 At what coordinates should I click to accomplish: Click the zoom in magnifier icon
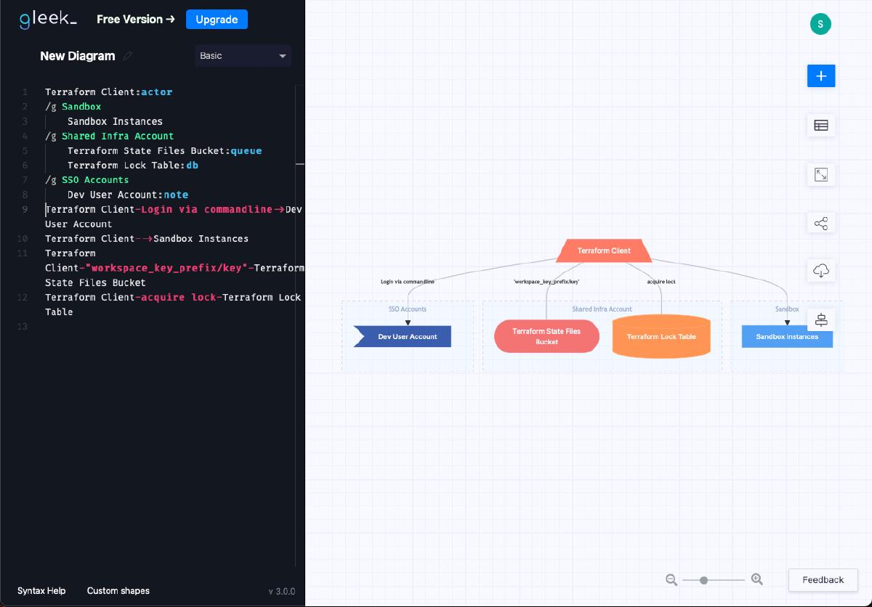[x=756, y=579]
